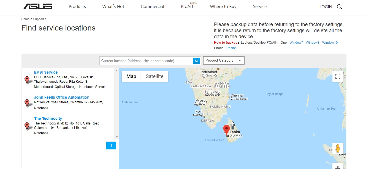Open the Where to Buy menu
The width and height of the screenshot is (366, 169).
point(223,7)
